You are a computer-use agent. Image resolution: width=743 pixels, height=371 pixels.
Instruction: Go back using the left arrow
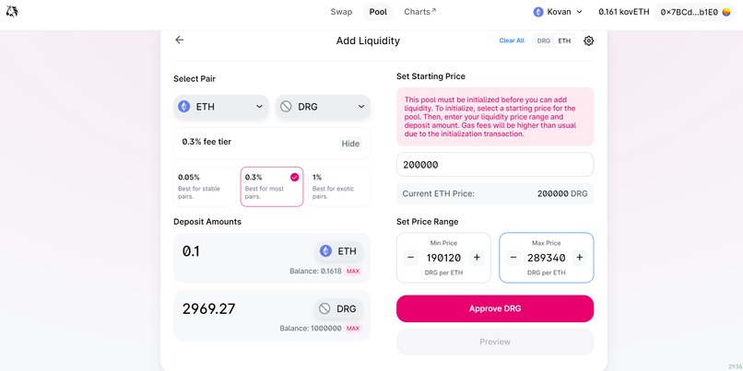click(179, 41)
